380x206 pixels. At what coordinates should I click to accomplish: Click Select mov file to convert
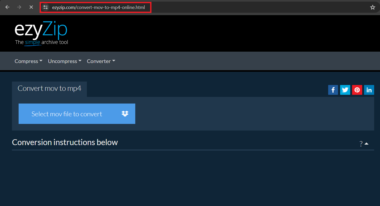pos(67,114)
